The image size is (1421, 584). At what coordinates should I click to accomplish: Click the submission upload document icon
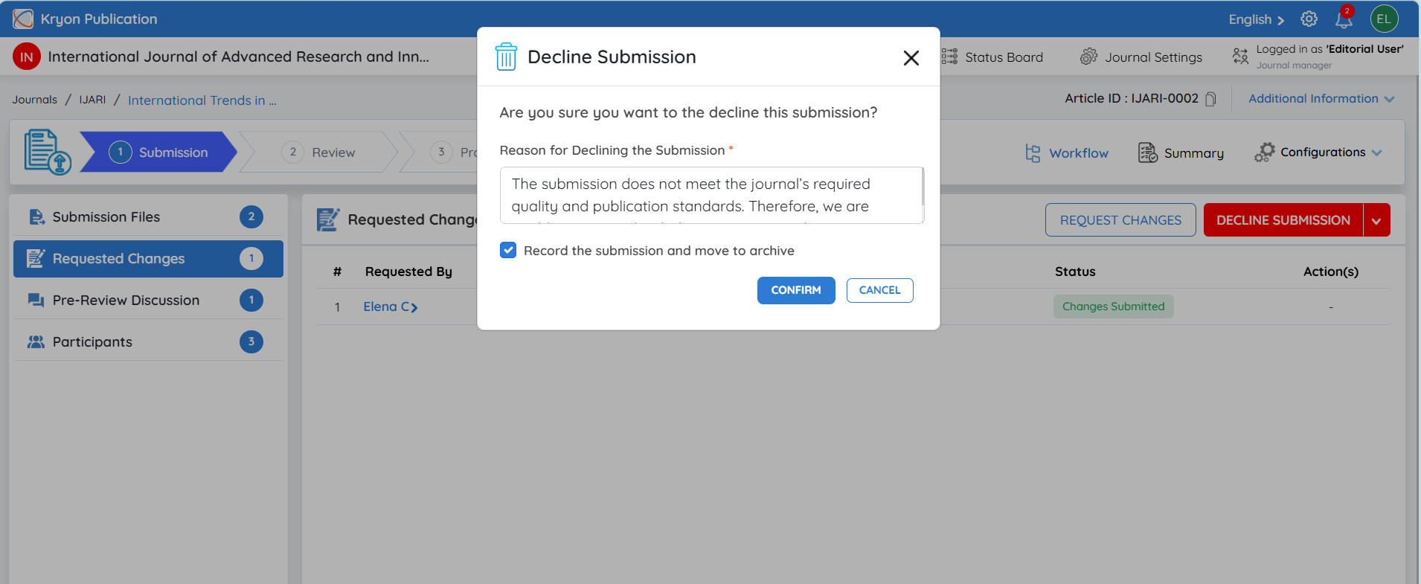48,152
